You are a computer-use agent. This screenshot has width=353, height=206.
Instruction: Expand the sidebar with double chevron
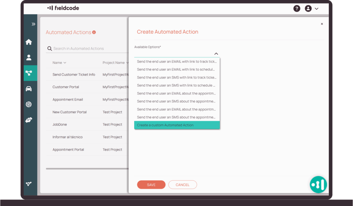coord(33,24)
